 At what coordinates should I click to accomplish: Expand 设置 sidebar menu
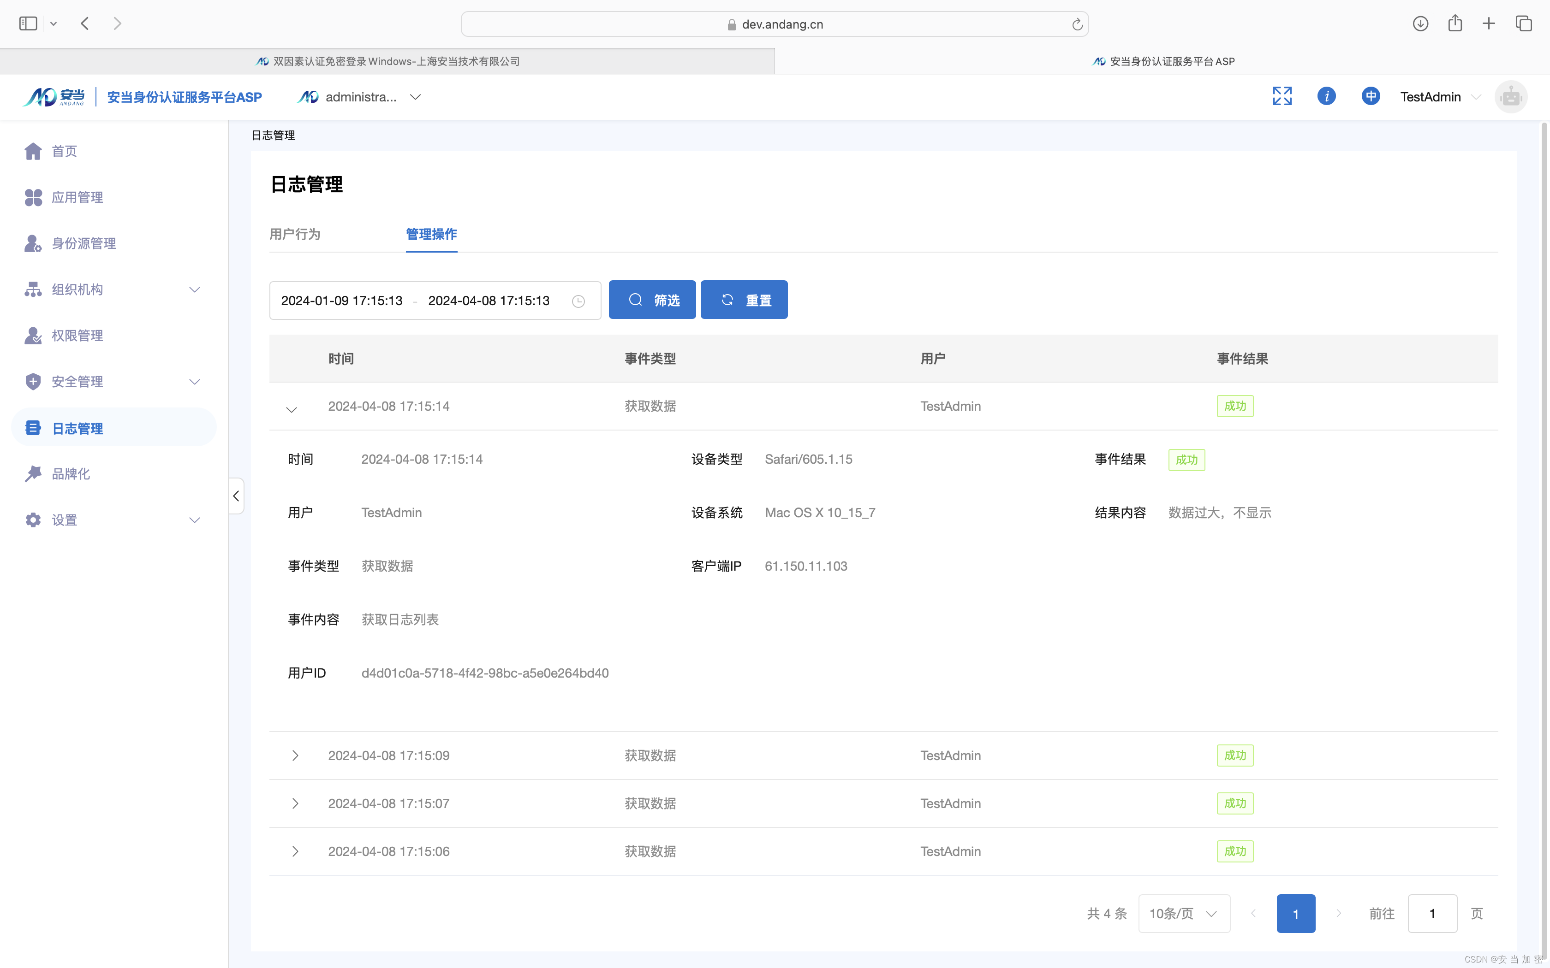point(114,520)
